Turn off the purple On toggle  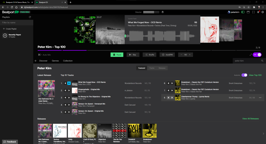[257, 55]
